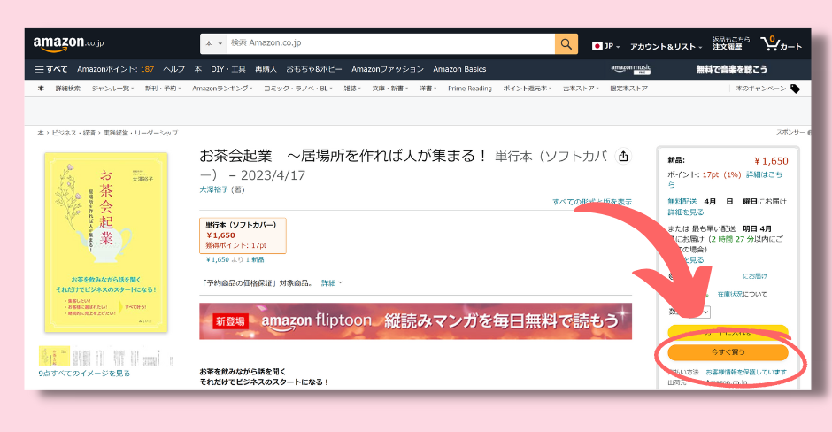Click 実践経営・リーダーシップ breadcrumb link
This screenshot has height=432, width=832.
click(141, 133)
